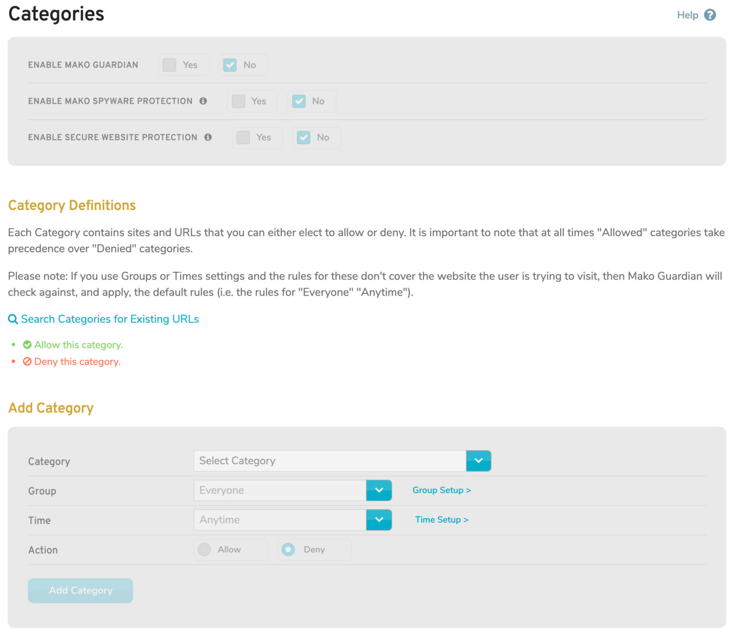Screen dimensions: 731x635
Task: Click the info icon beside Secure Website Protection
Action: point(208,137)
